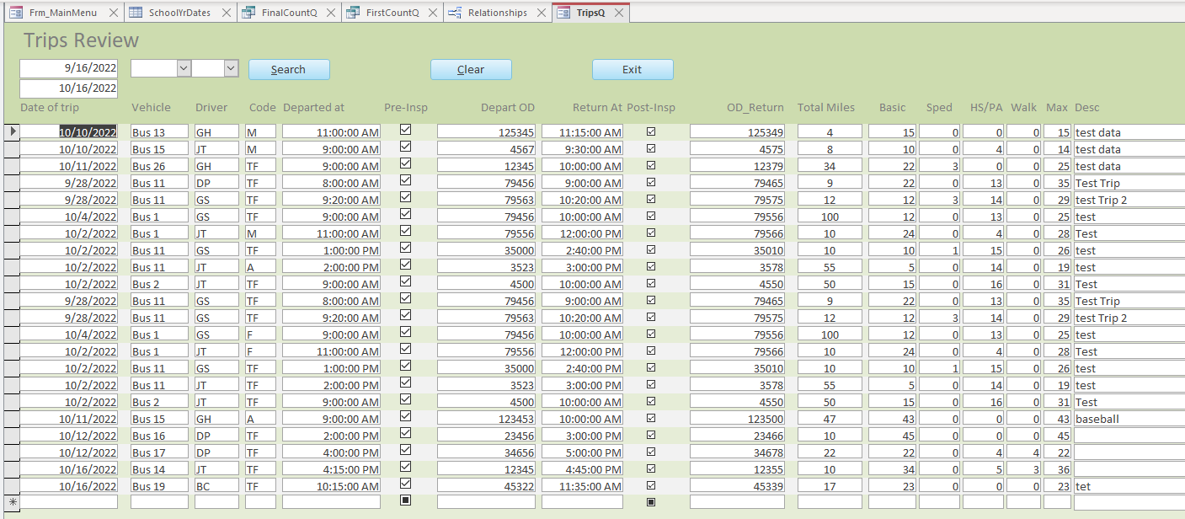
Task: Click the Return At time 5:00:00 PM
Action: (x=583, y=452)
